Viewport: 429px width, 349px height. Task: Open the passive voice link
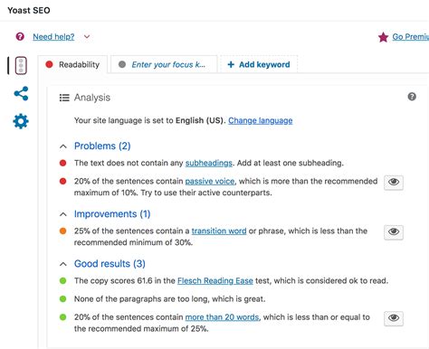coord(210,181)
